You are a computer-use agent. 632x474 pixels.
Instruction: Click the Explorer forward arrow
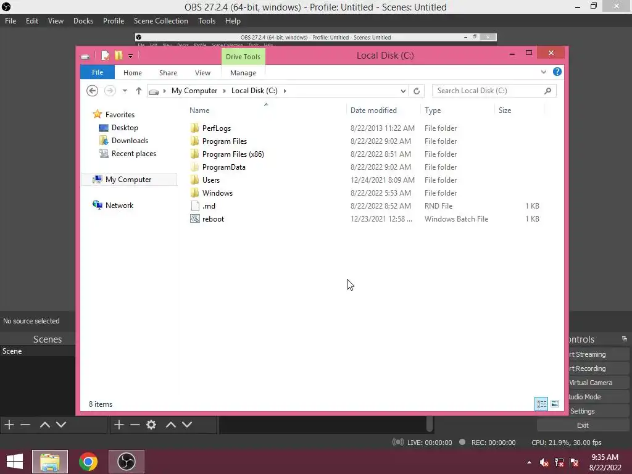point(110,91)
